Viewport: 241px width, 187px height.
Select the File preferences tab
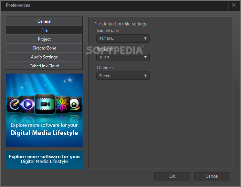[x=44, y=30]
